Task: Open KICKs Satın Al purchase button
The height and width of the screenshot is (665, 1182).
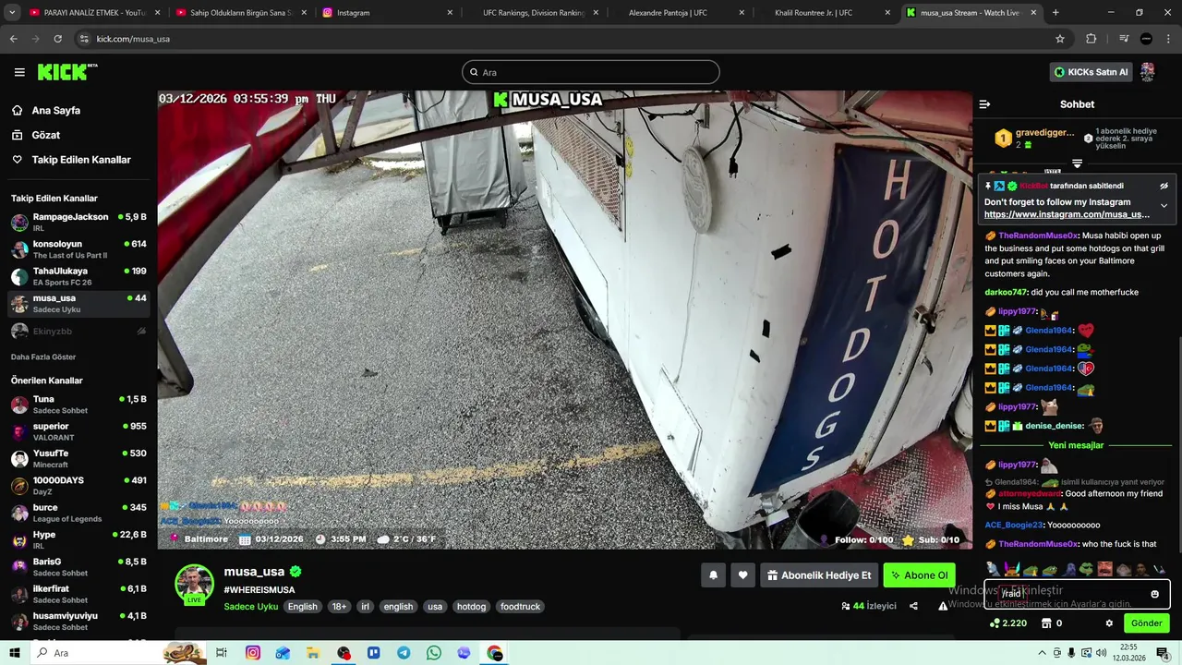Action: [1092, 72]
